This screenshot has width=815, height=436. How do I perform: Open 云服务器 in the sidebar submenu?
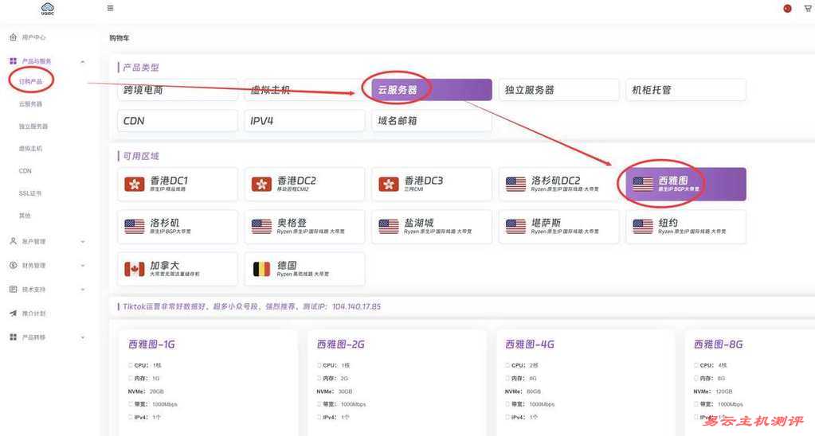point(30,103)
